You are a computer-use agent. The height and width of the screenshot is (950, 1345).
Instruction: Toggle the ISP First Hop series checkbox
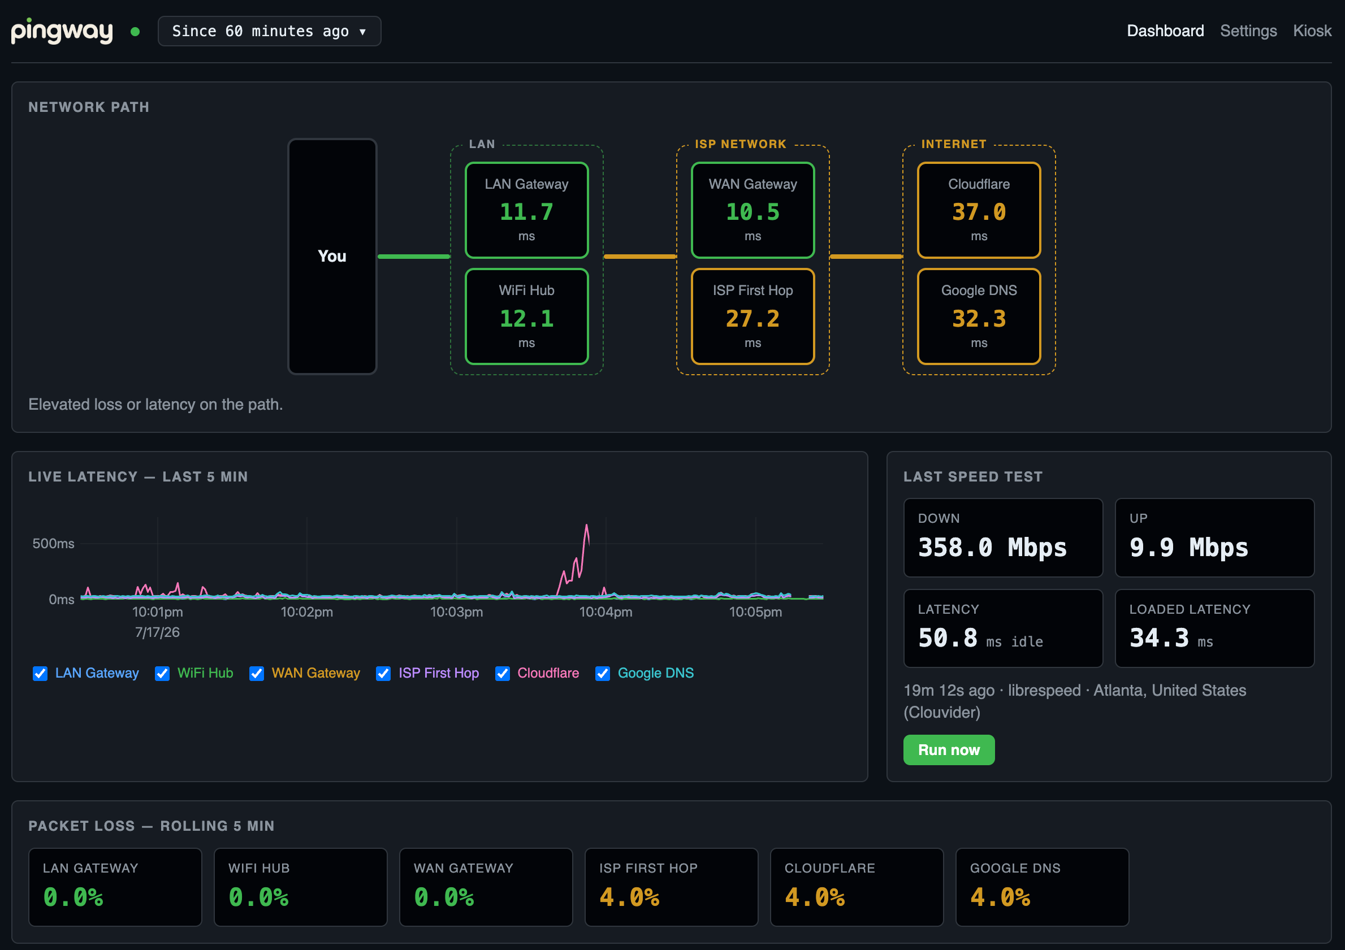coord(383,674)
